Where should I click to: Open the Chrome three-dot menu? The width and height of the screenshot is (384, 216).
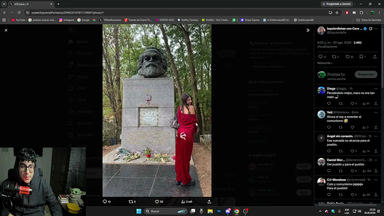[379, 13]
